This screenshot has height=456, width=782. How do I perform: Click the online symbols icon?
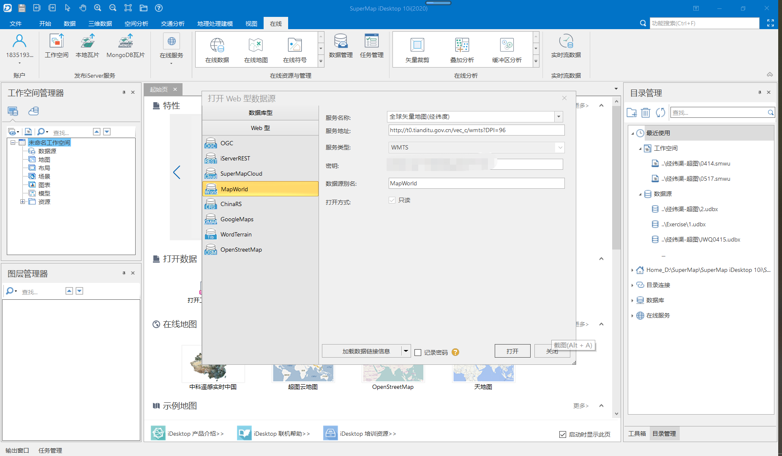tap(295, 45)
